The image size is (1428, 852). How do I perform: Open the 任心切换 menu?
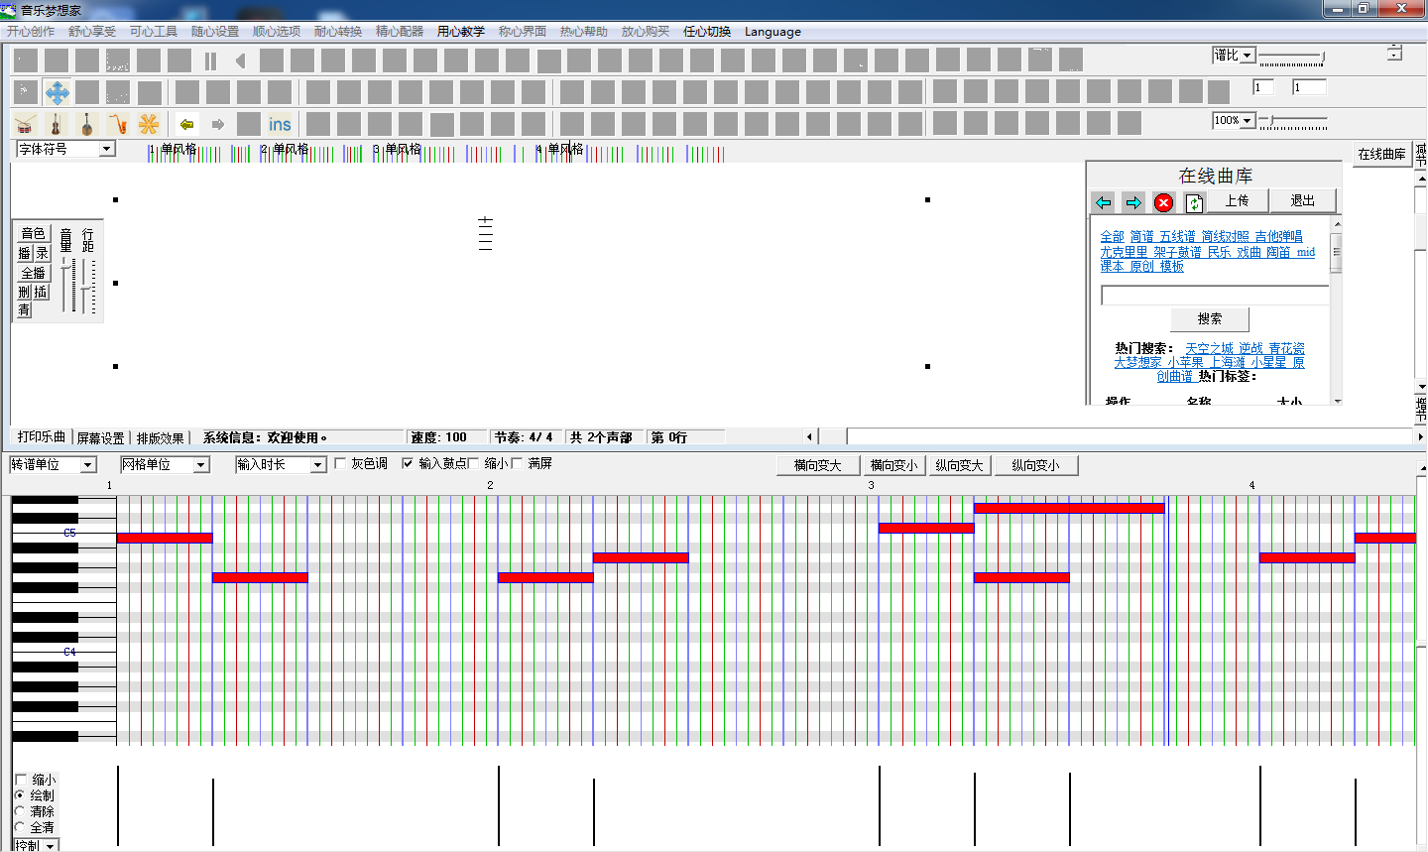click(707, 32)
